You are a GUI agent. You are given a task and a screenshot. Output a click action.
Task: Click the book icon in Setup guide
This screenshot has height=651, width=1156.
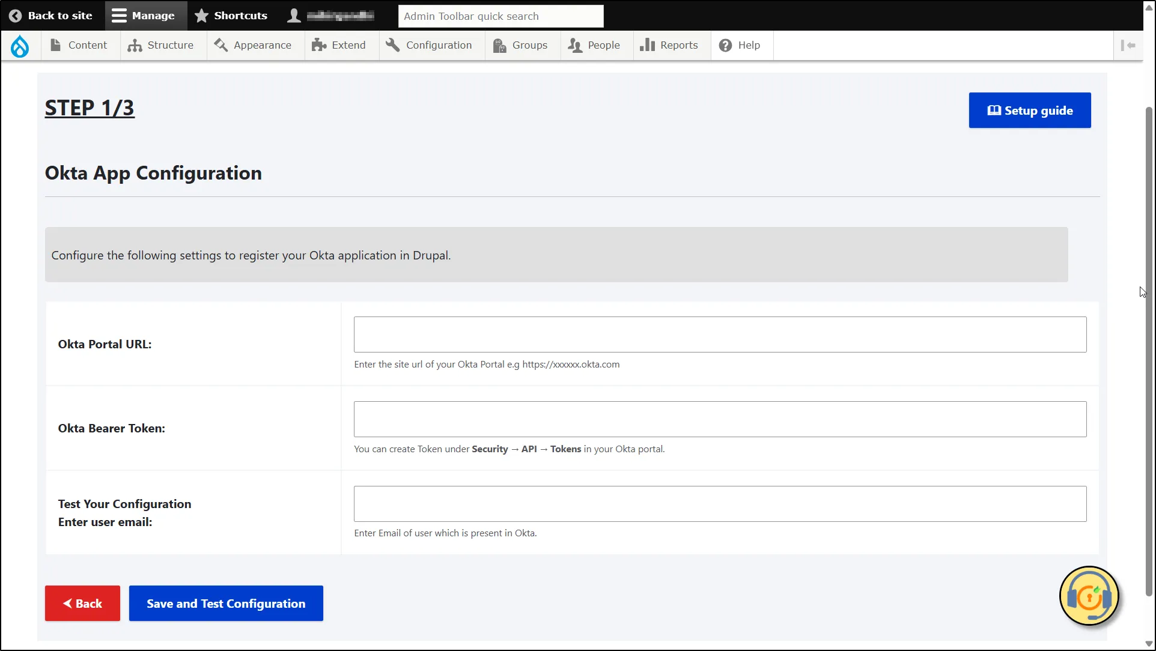994,111
